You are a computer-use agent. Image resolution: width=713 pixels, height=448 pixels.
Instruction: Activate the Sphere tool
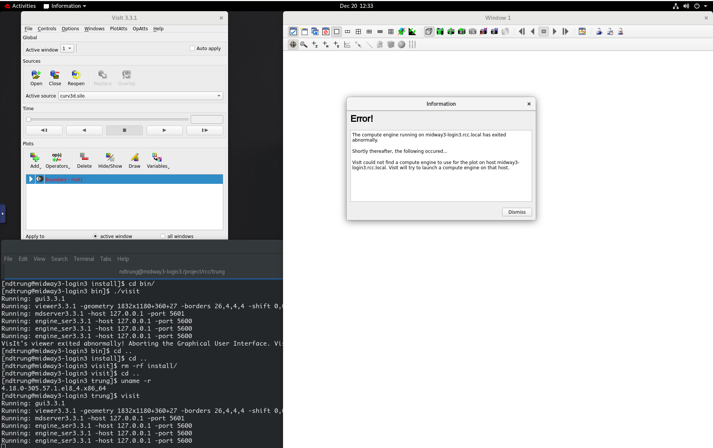[402, 44]
